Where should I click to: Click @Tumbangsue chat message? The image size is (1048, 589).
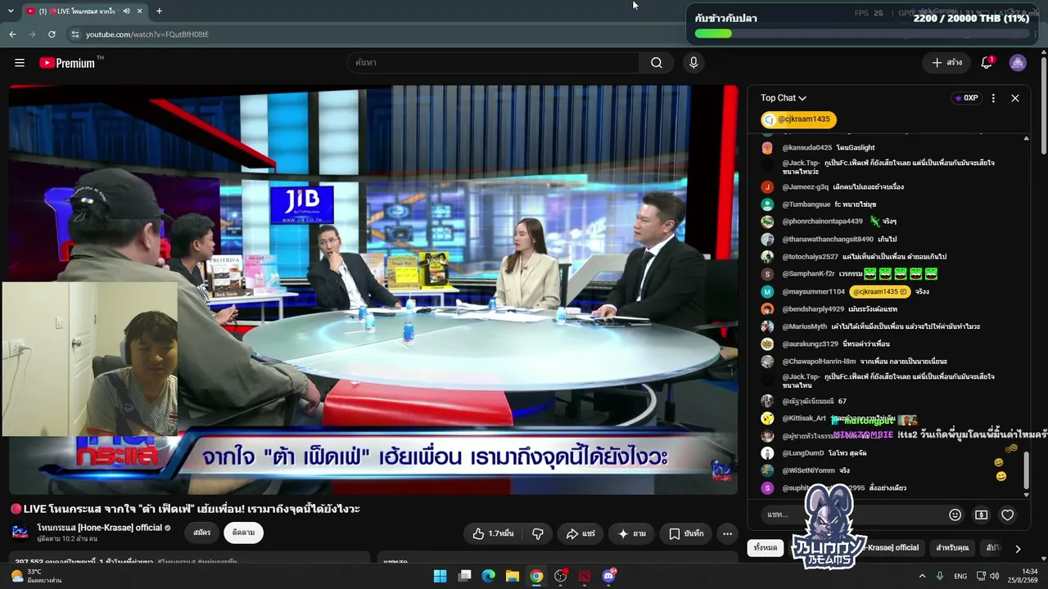[x=855, y=205]
